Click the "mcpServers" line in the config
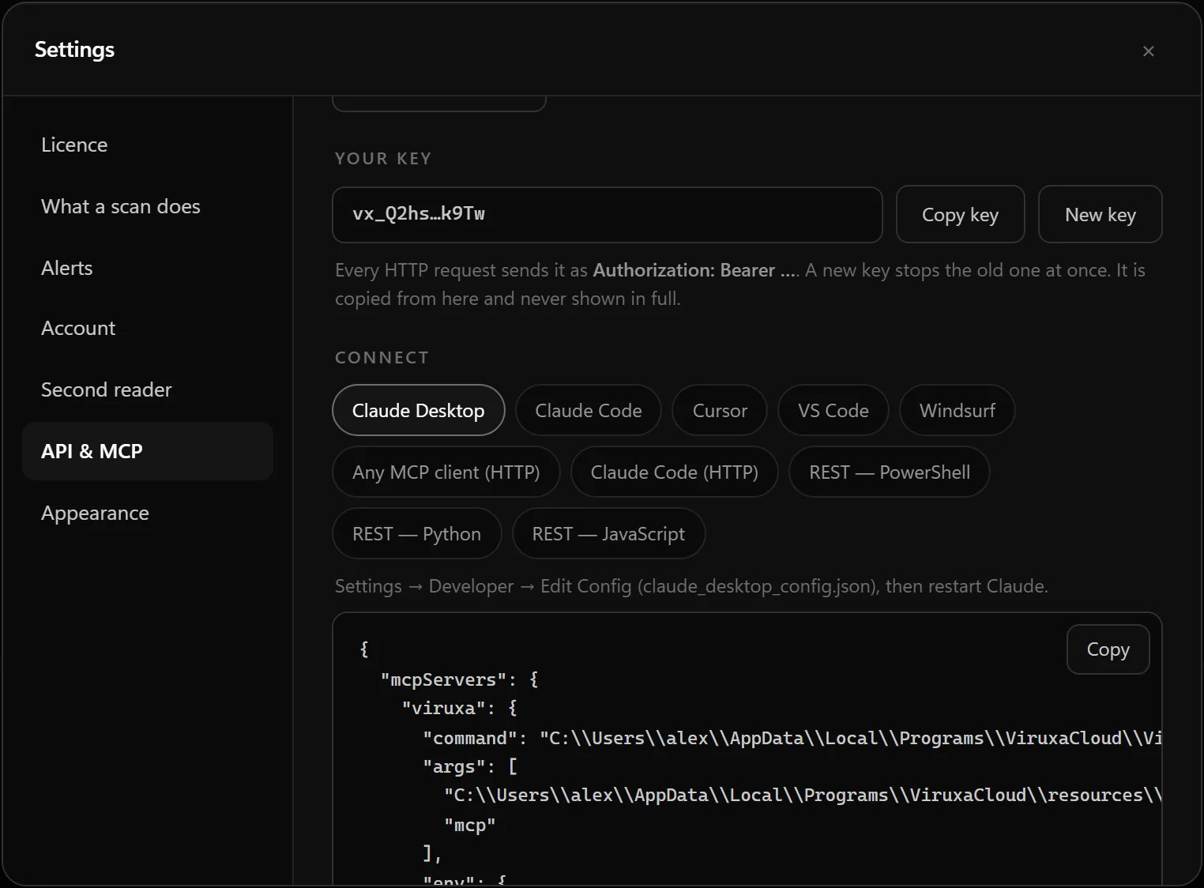Viewport: 1204px width, 888px height. pyautogui.click(x=460, y=679)
